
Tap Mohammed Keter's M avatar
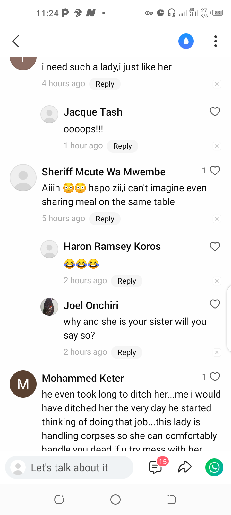(x=23, y=384)
